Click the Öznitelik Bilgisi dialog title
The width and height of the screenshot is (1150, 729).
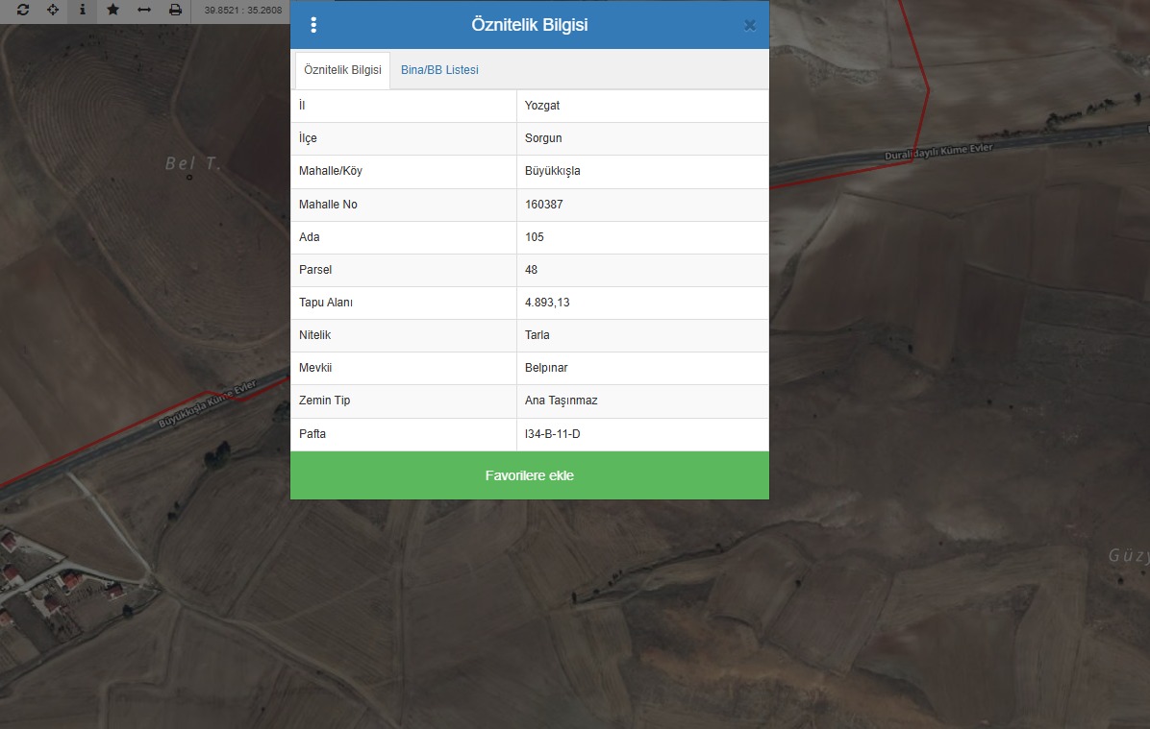click(x=530, y=25)
